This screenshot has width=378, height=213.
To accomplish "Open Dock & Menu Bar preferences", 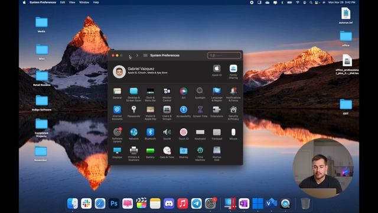I will [x=150, y=94].
